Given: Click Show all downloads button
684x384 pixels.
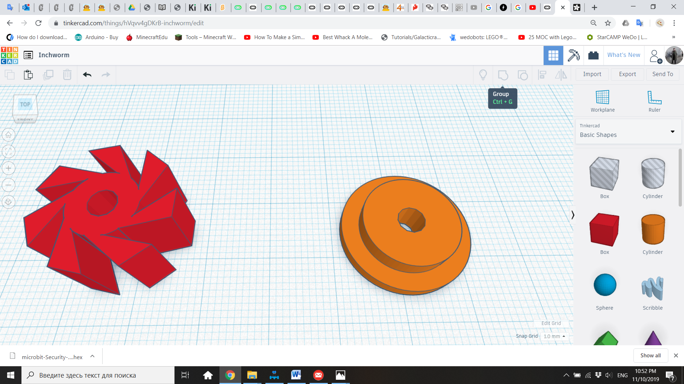Looking at the screenshot, I should coord(651,356).
